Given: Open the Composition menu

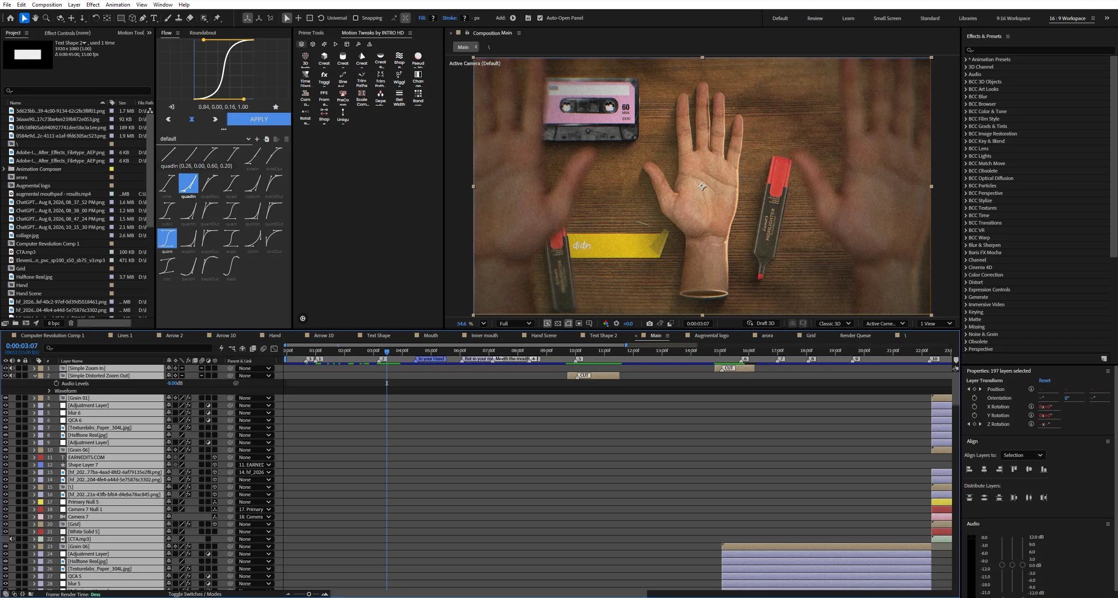Looking at the screenshot, I should [47, 5].
